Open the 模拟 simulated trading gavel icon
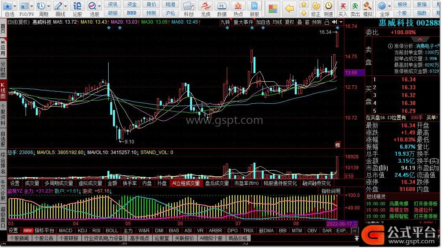Screen dimensions: 442x248 (x=367, y=6)
